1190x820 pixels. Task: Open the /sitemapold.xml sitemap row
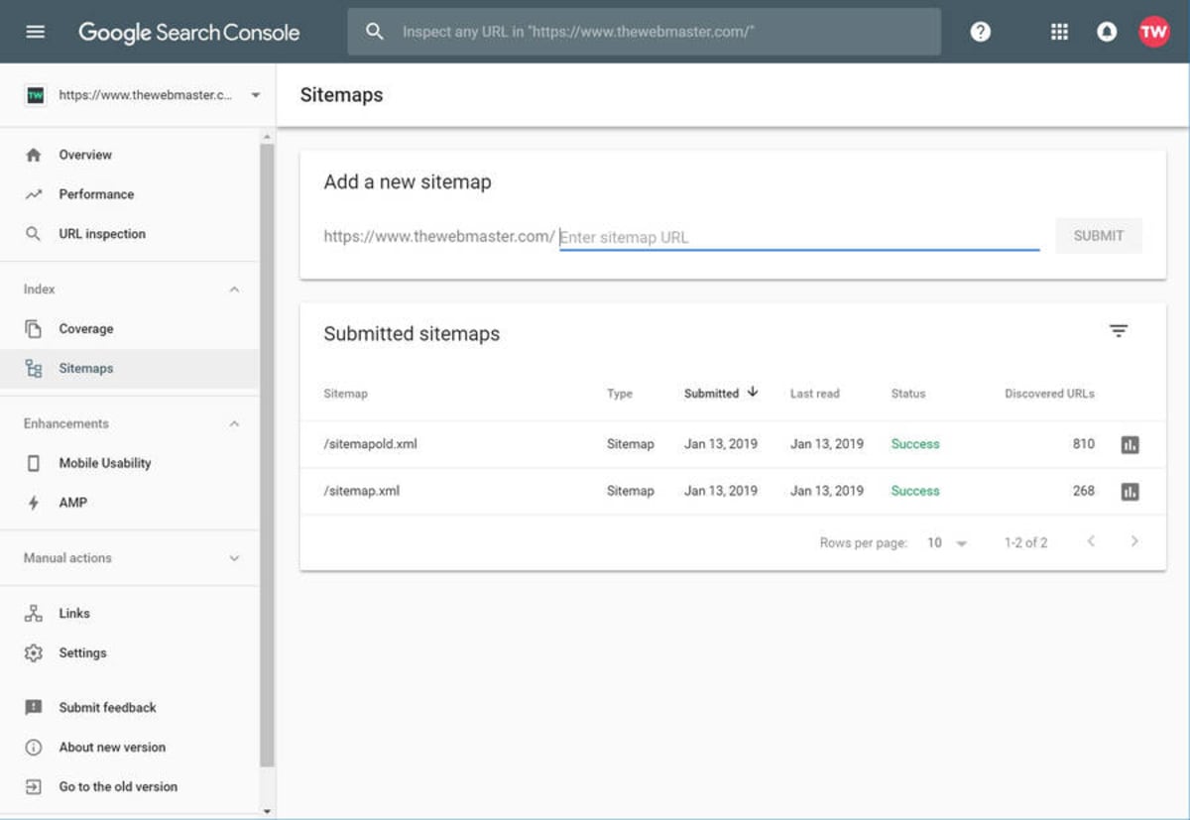(733, 444)
